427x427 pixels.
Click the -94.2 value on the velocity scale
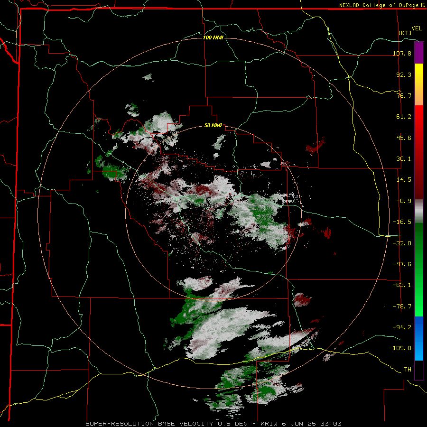(402, 327)
